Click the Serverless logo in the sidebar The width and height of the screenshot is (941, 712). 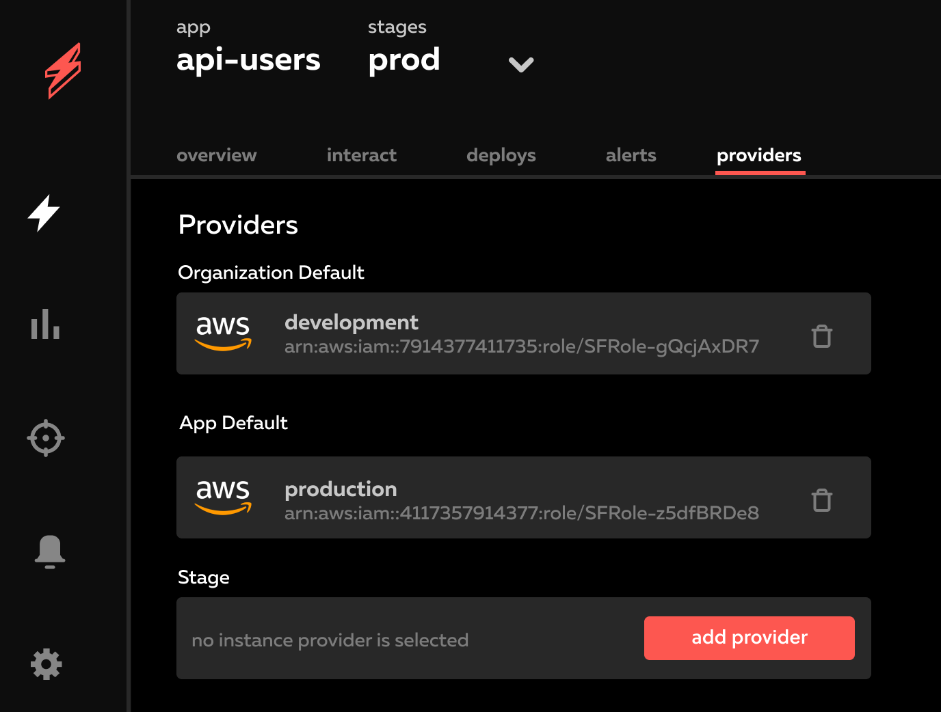coord(63,70)
